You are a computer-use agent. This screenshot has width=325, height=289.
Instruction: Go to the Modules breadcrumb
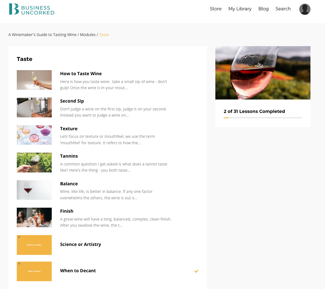coord(88,35)
